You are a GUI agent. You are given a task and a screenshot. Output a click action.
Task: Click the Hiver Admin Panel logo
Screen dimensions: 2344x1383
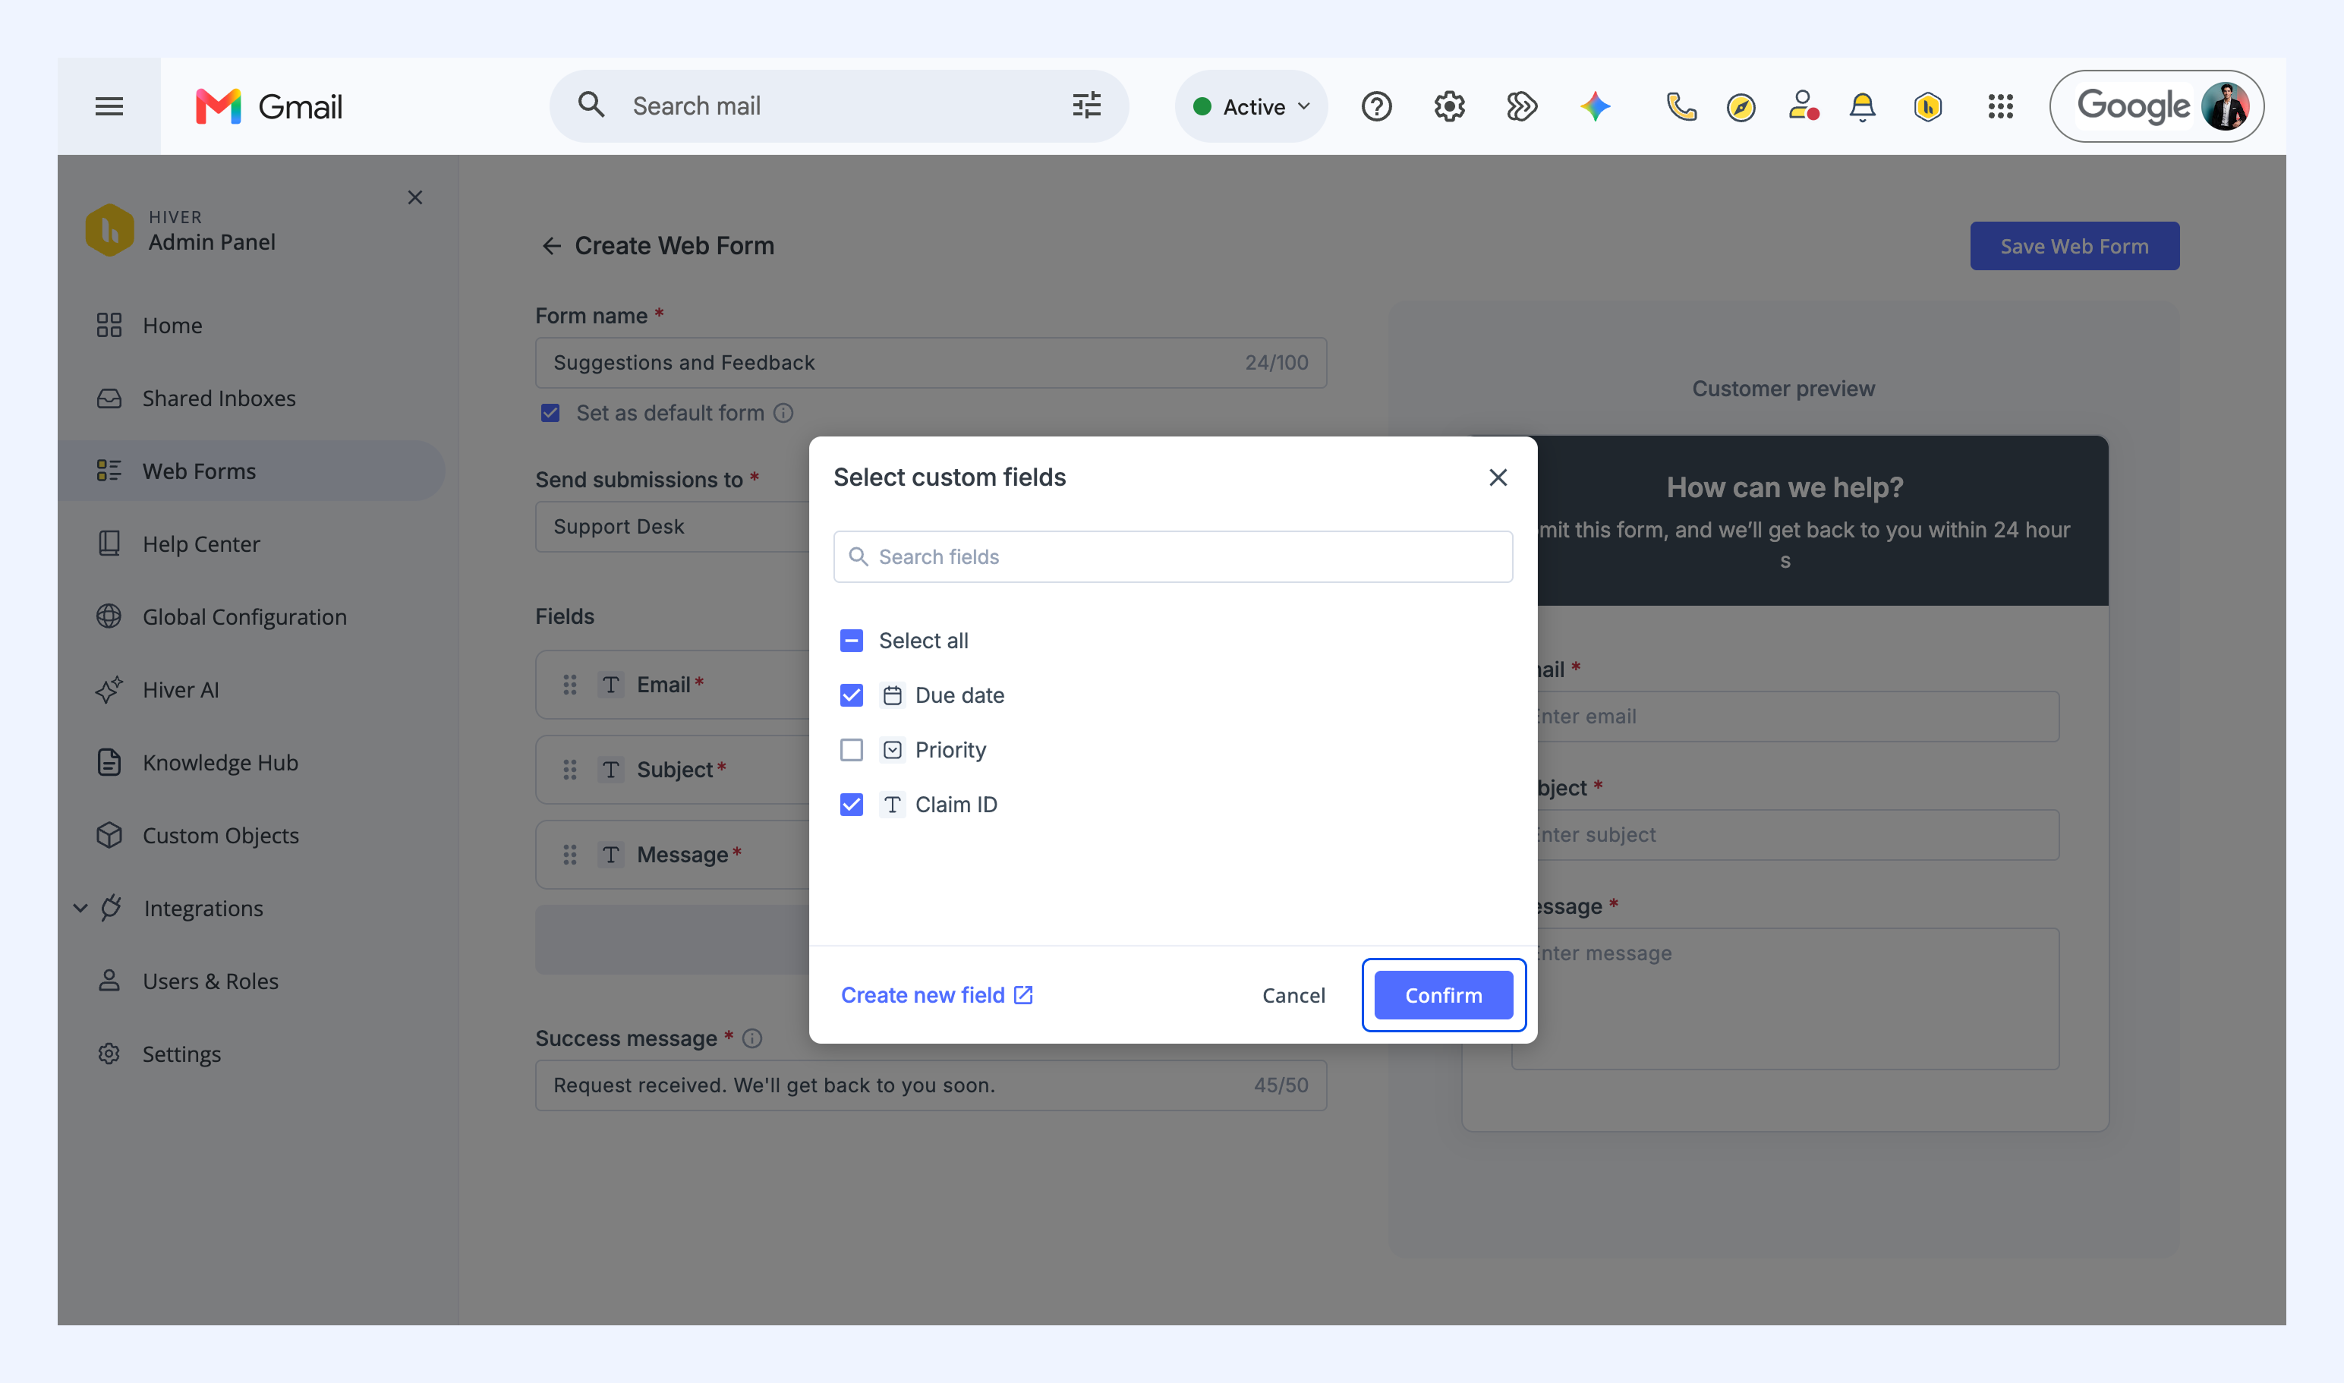pos(109,230)
